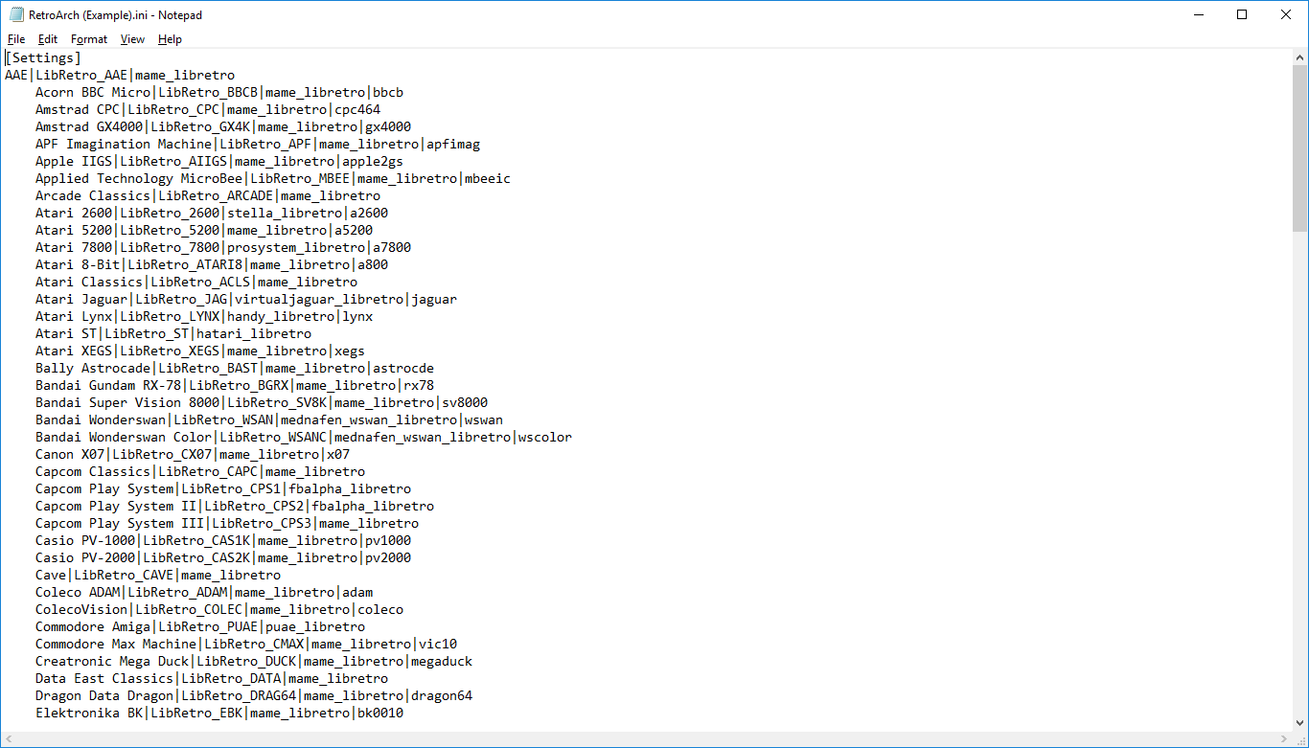Click the Atari 2600 stella_libretro line
The height and width of the screenshot is (748, 1309).
pos(212,213)
